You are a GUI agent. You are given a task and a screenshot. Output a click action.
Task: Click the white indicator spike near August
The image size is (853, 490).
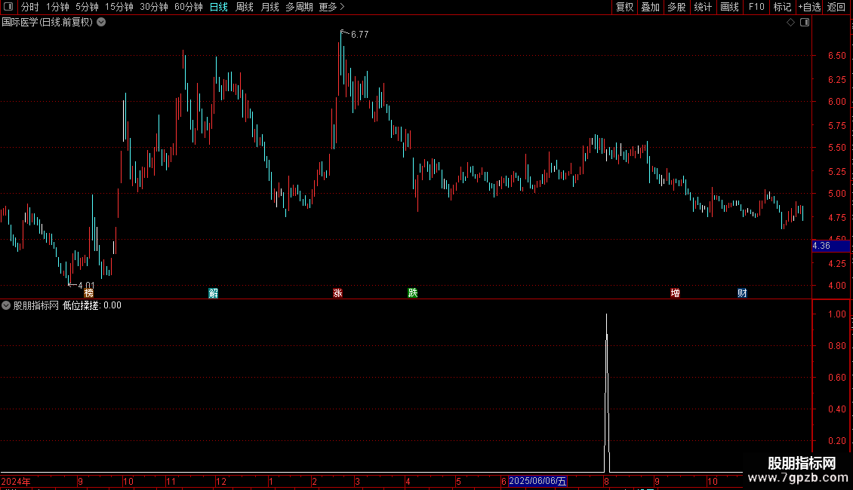pyautogui.click(x=607, y=392)
